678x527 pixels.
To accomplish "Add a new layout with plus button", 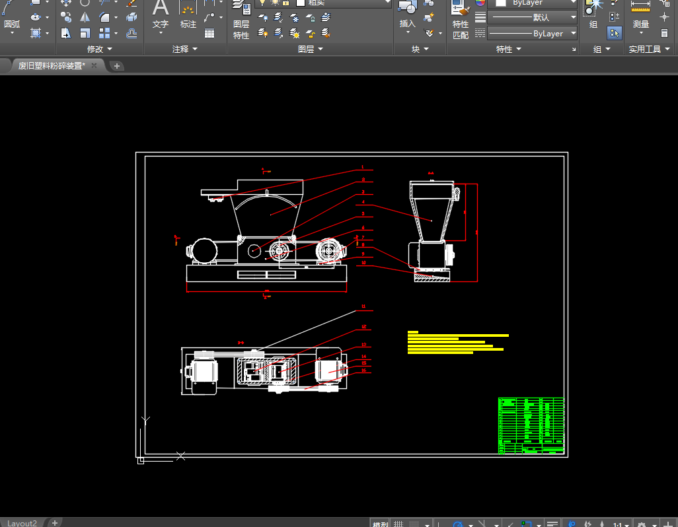I will [x=54, y=522].
